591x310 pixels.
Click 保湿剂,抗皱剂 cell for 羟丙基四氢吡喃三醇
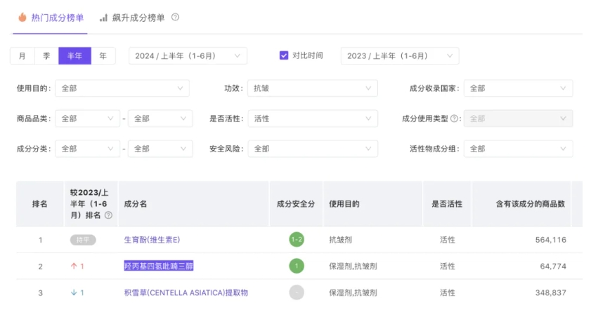[x=353, y=266]
